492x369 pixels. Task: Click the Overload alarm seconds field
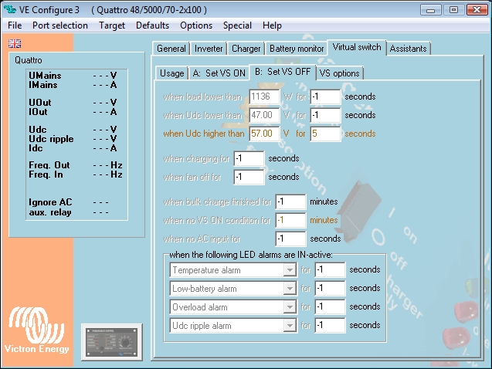pyautogui.click(x=330, y=306)
